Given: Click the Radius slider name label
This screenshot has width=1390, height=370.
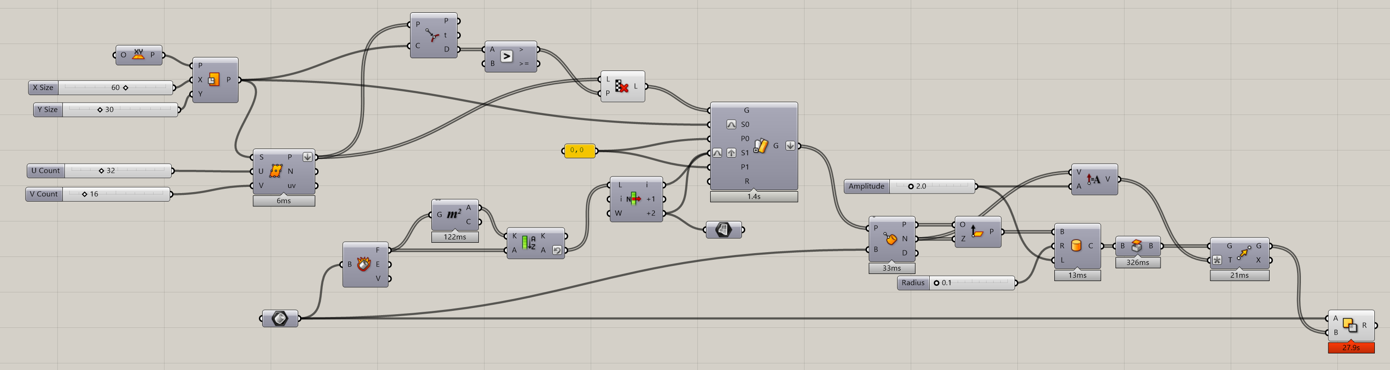Looking at the screenshot, I should [913, 283].
